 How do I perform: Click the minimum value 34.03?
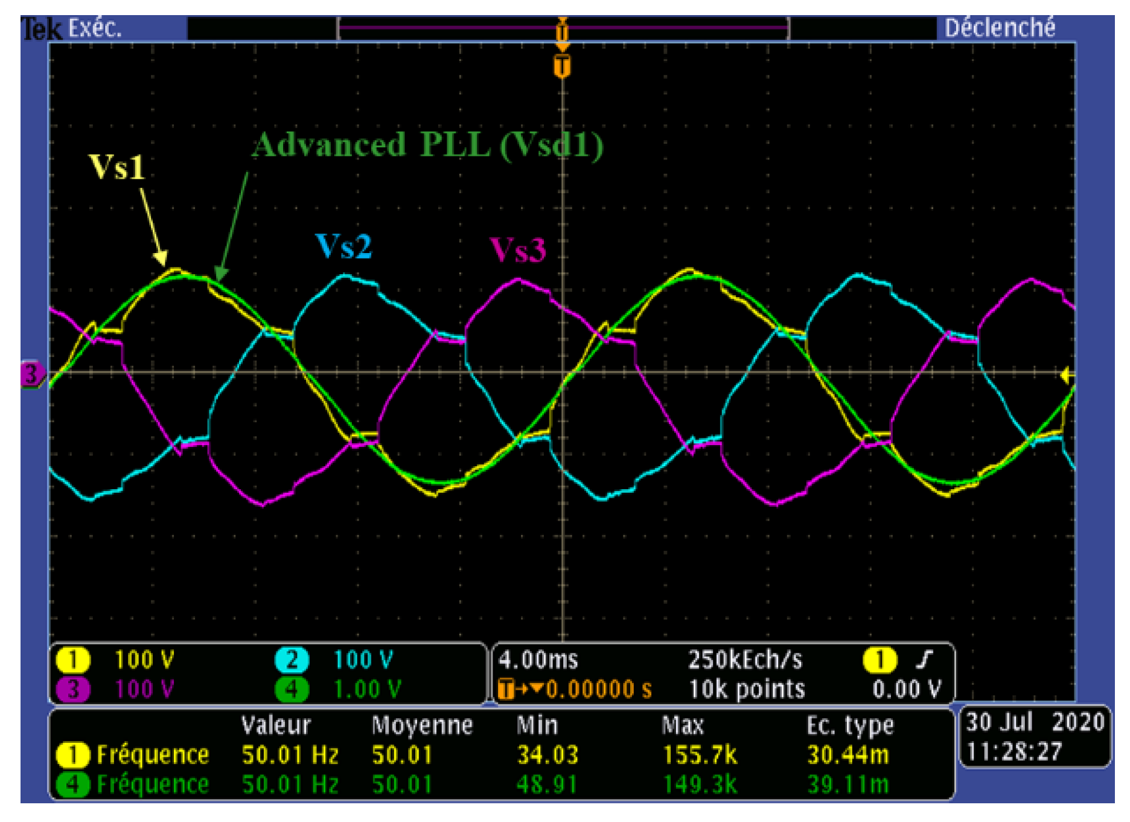point(547,756)
